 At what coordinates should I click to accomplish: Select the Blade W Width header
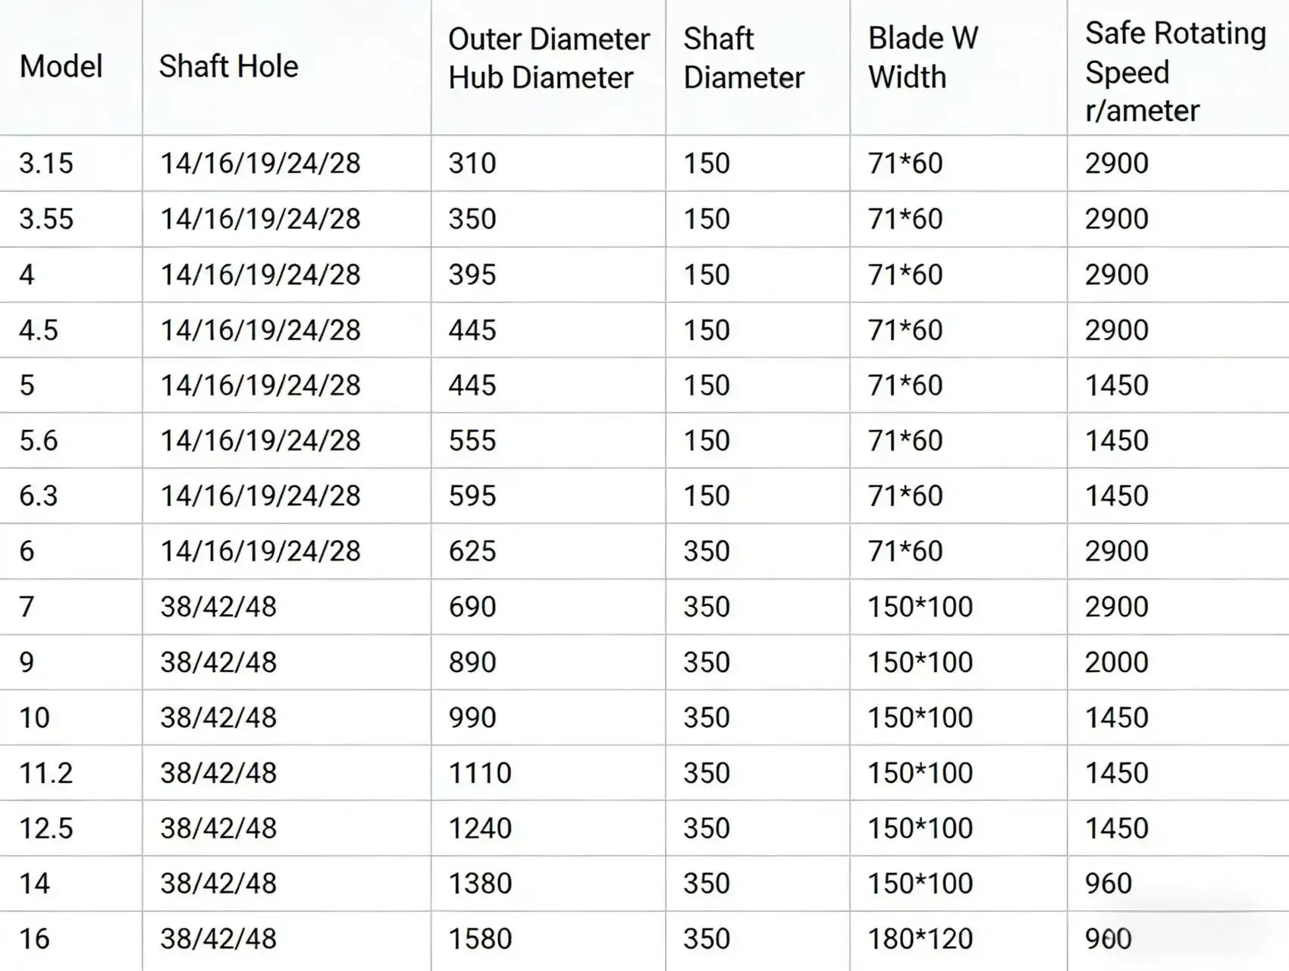click(923, 58)
